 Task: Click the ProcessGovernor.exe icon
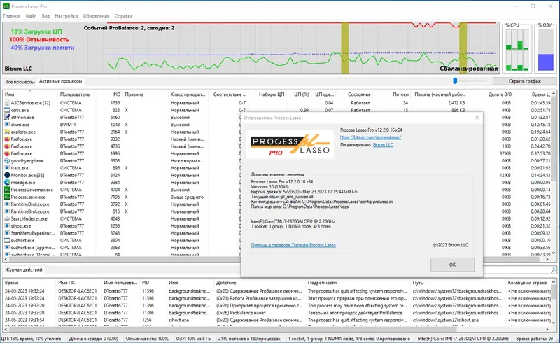pyautogui.click(x=7, y=190)
